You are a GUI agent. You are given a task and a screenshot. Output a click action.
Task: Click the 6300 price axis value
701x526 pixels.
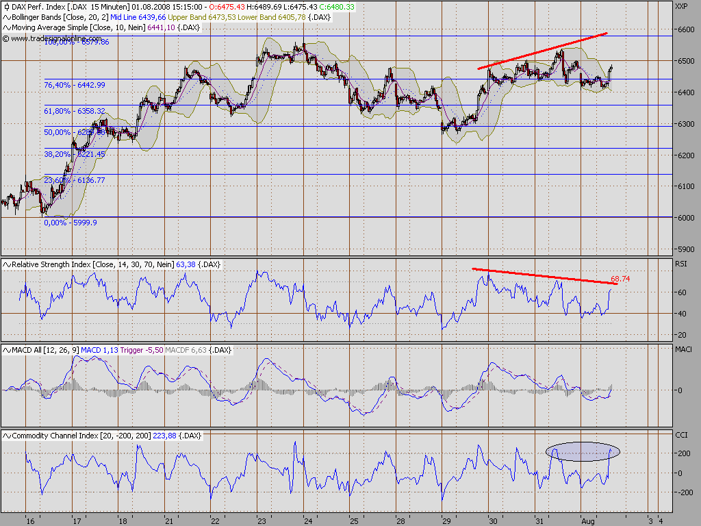686,124
